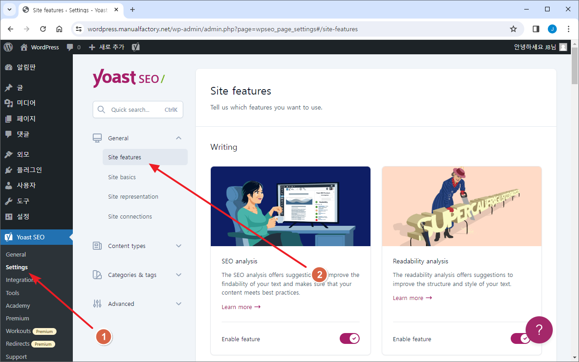Bookmark this page with star icon
The image size is (579, 362).
point(513,29)
